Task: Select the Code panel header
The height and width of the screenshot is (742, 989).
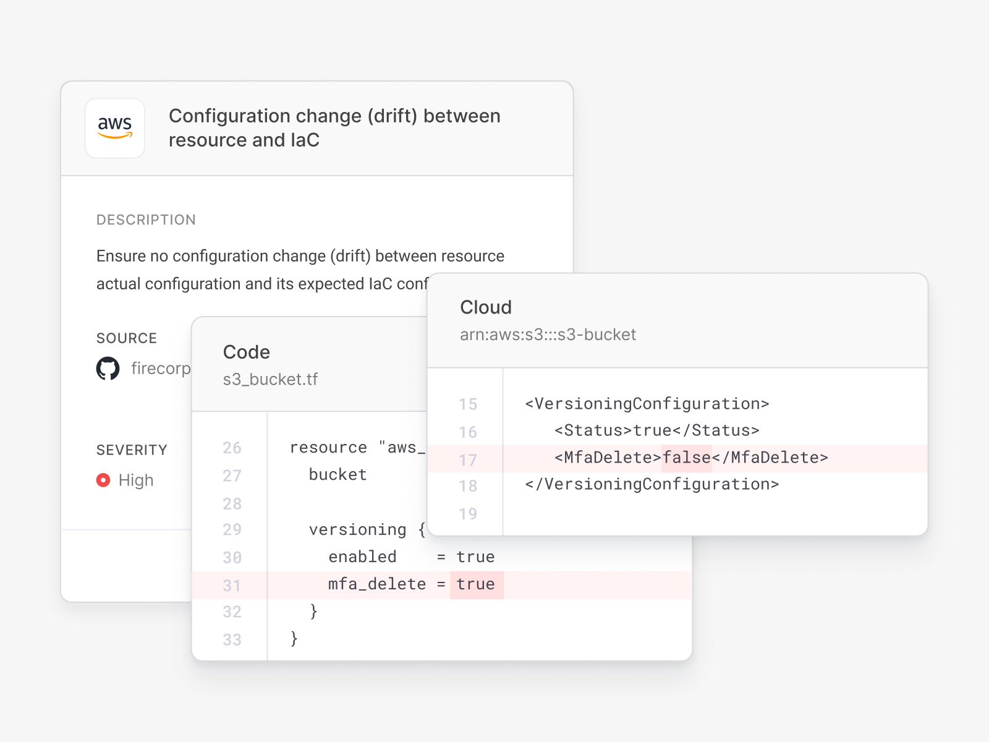Action: [246, 352]
